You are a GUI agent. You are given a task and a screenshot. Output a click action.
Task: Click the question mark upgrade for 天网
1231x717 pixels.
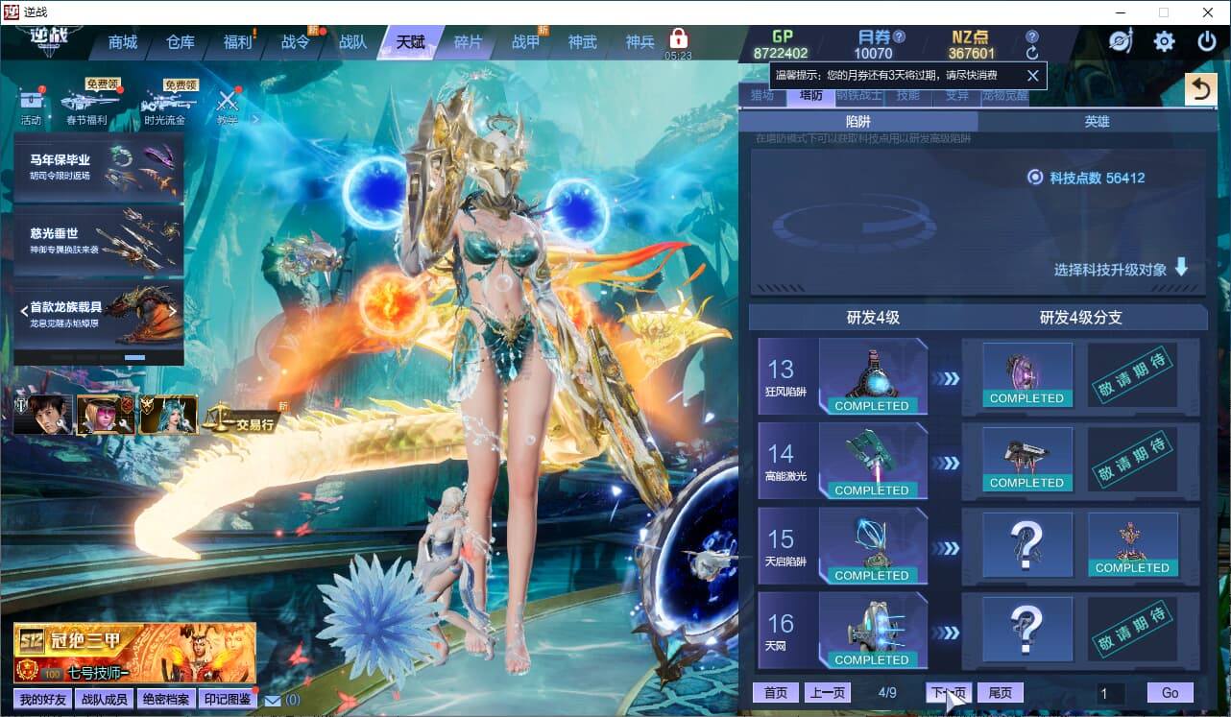coord(1026,629)
